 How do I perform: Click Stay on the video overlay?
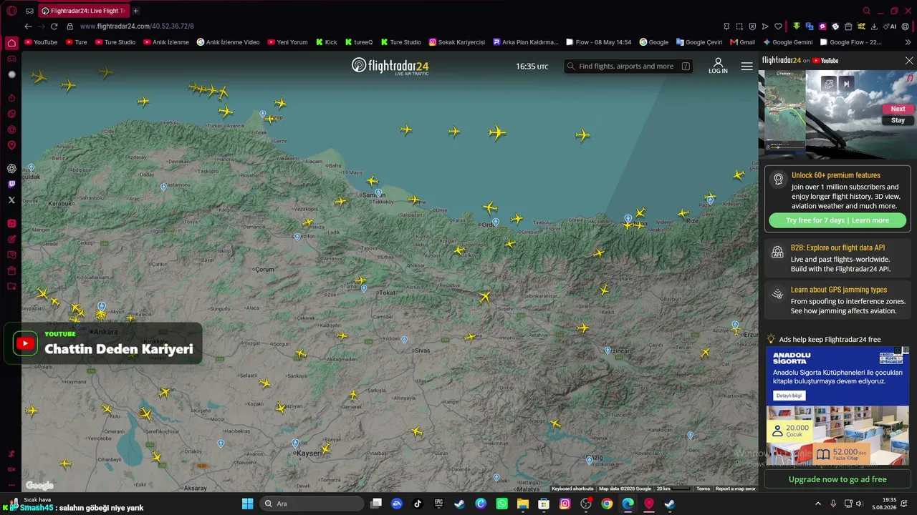coord(898,120)
